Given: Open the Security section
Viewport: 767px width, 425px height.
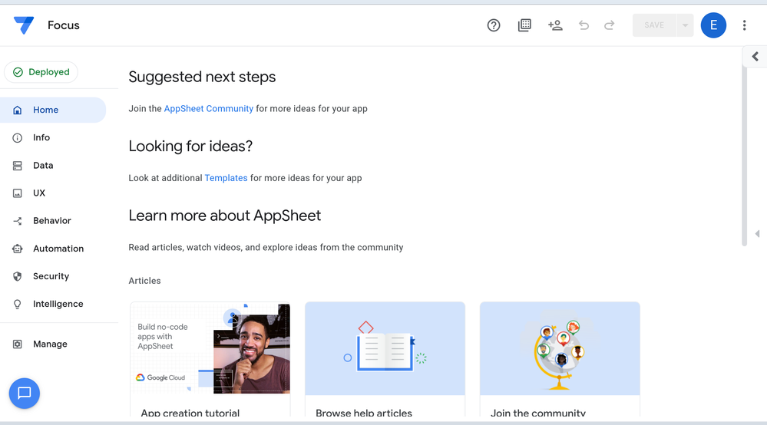Looking at the screenshot, I should 53,276.
